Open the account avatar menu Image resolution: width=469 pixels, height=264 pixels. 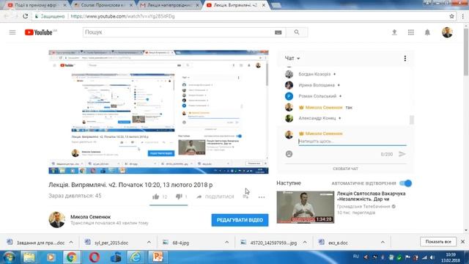(447, 32)
